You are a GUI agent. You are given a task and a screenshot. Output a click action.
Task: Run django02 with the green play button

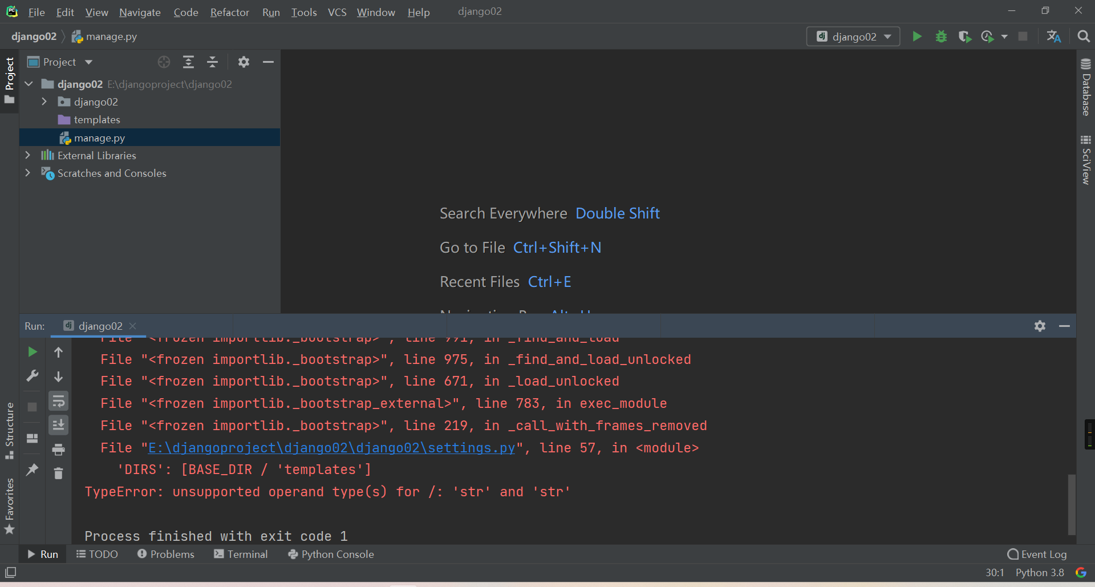pos(917,37)
